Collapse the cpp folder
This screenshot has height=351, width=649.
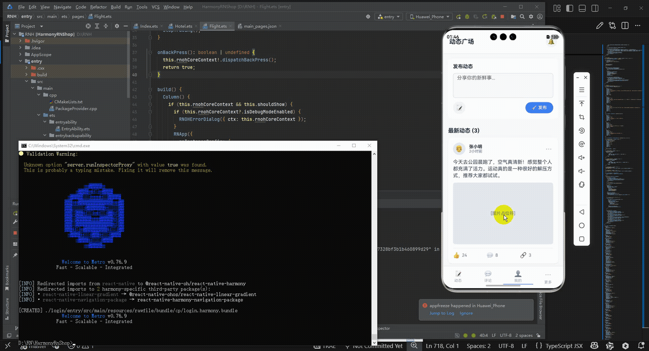pyautogui.click(x=39, y=95)
